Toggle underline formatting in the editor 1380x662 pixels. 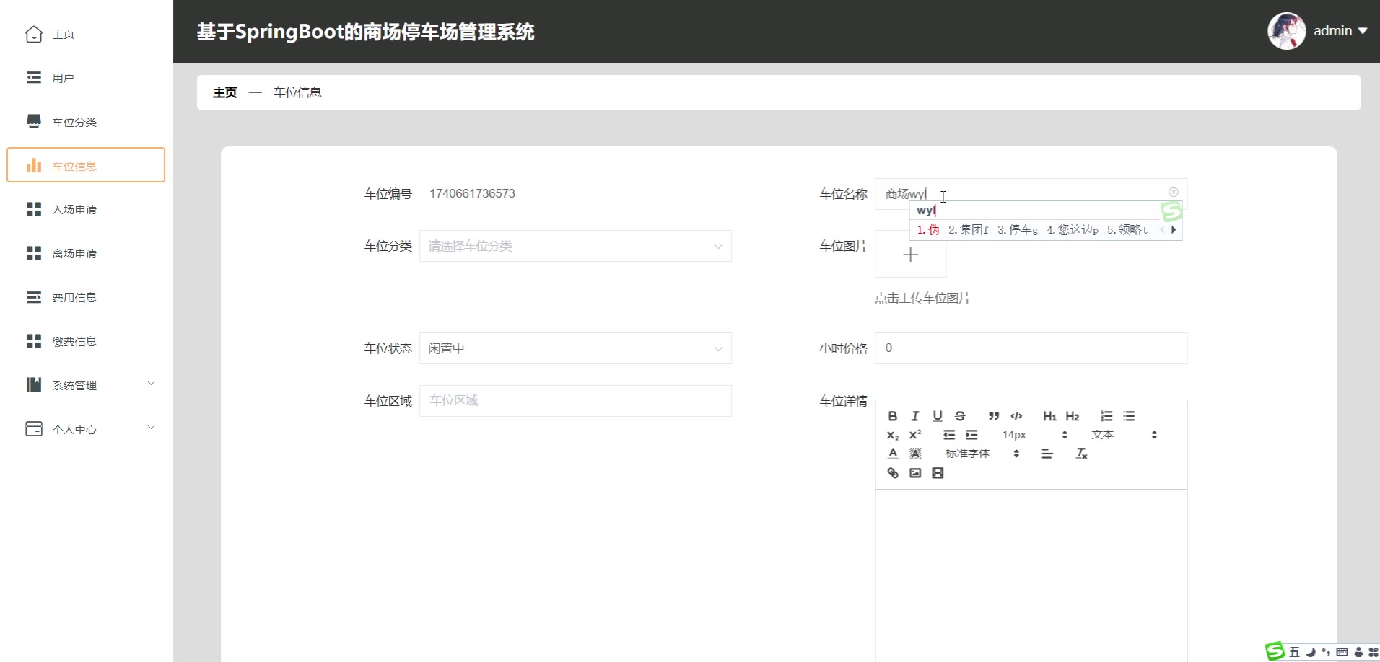tap(938, 416)
